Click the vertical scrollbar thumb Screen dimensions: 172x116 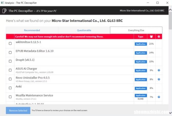170,20
